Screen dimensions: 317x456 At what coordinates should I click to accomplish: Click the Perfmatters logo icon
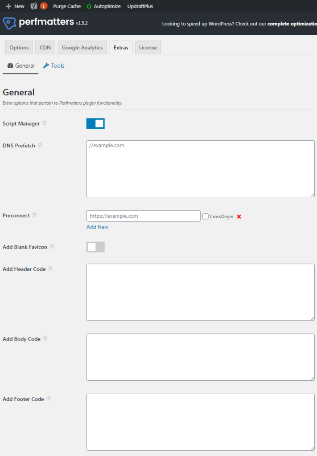point(9,23)
